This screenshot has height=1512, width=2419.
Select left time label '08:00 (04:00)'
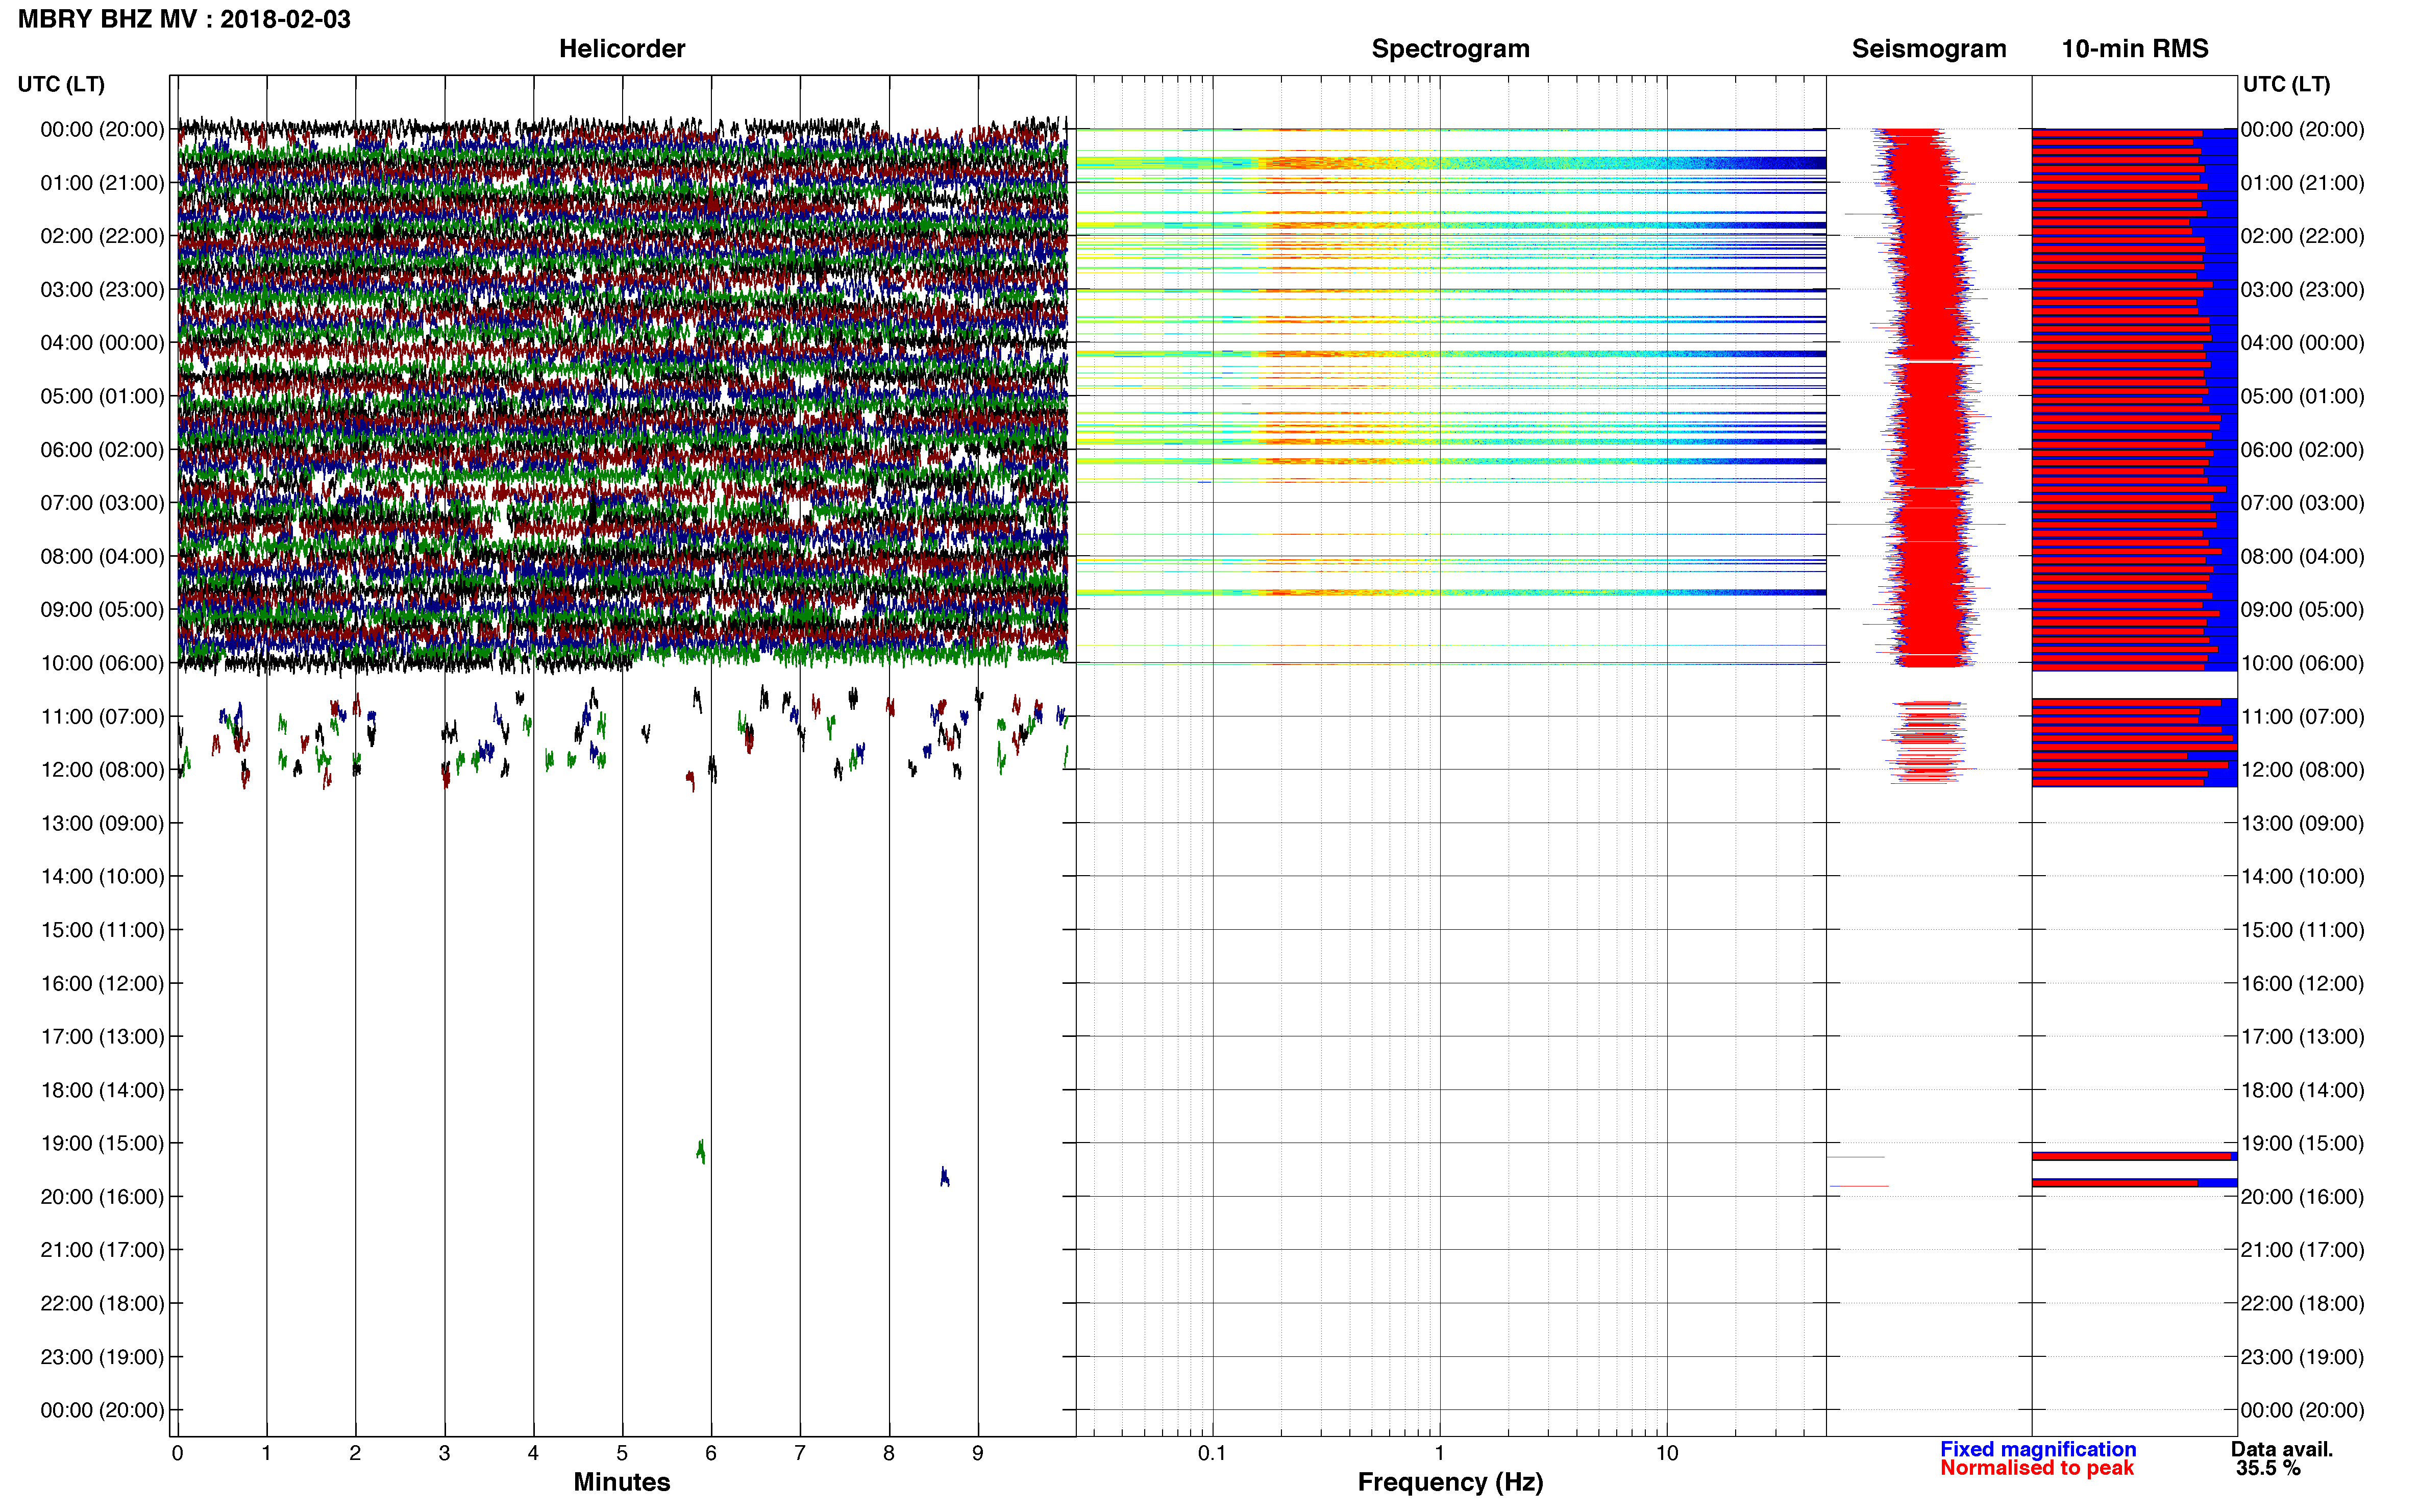pos(102,556)
